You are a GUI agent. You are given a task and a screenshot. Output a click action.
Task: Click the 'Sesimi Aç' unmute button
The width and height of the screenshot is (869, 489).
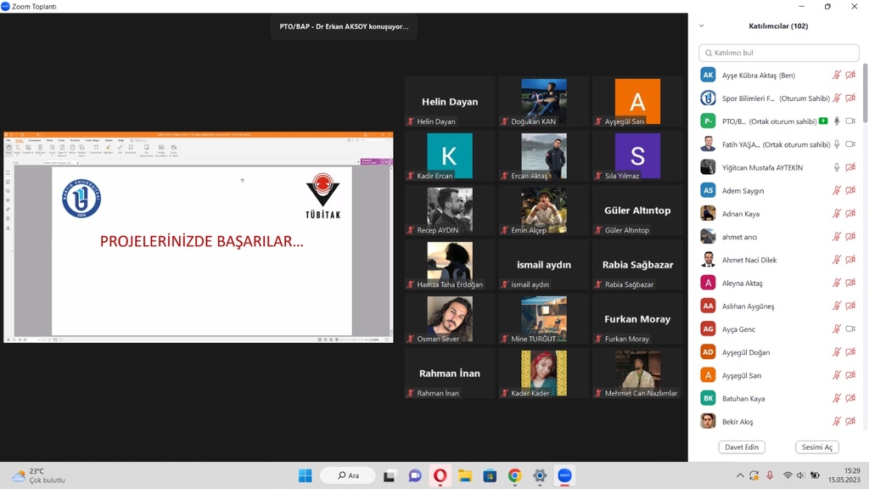816,447
